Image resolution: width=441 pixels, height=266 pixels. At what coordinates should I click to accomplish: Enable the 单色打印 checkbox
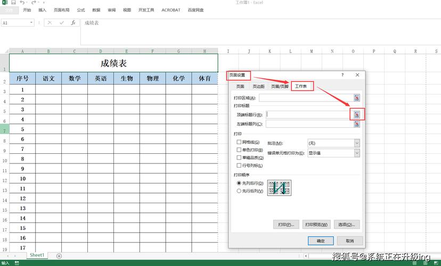click(x=239, y=150)
